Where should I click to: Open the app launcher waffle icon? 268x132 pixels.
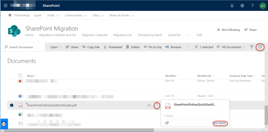click(x=5, y=6)
